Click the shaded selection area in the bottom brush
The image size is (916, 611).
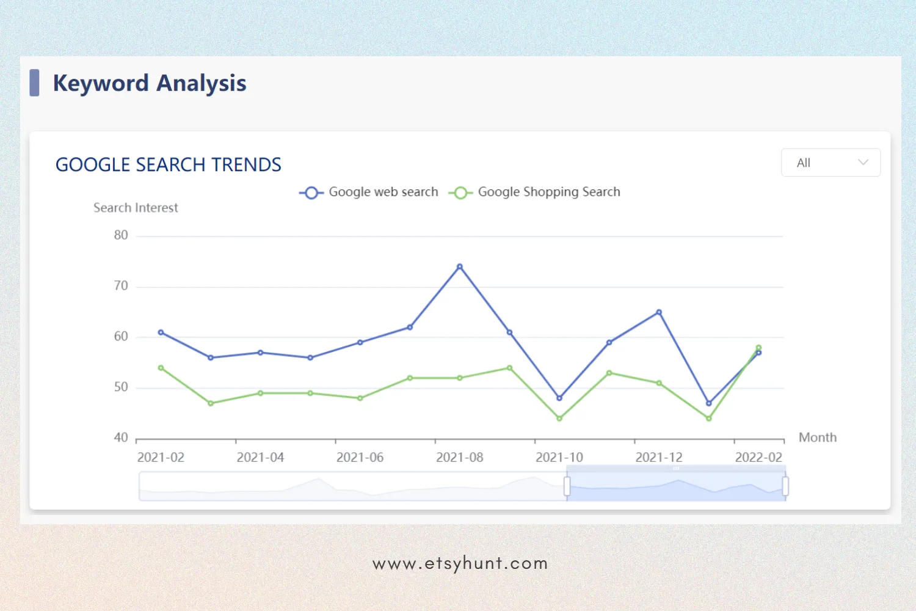coord(675,485)
